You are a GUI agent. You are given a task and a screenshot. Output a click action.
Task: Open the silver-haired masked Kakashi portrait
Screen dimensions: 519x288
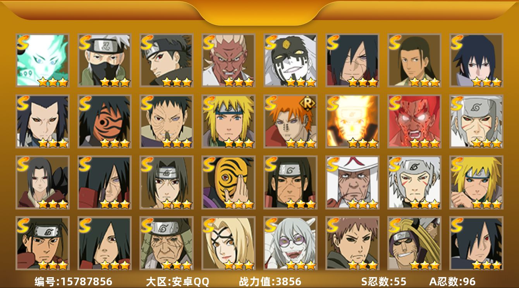(x=105, y=60)
